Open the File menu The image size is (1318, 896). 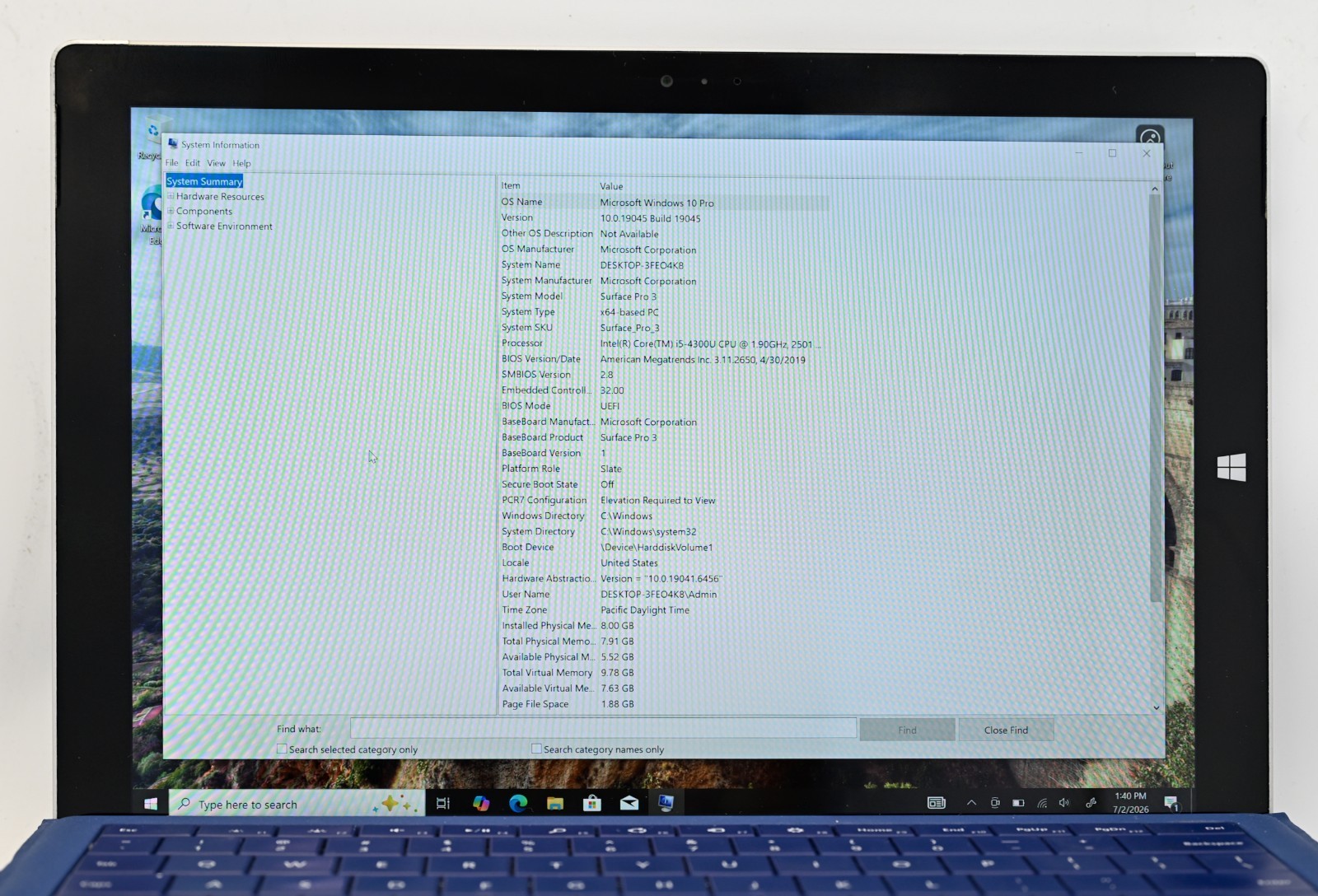pyautogui.click(x=171, y=163)
